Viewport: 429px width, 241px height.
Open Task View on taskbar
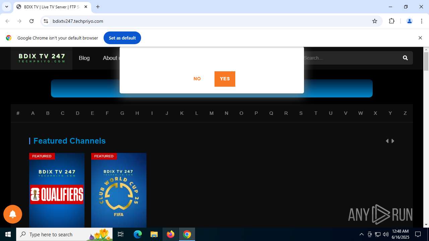(x=121, y=234)
